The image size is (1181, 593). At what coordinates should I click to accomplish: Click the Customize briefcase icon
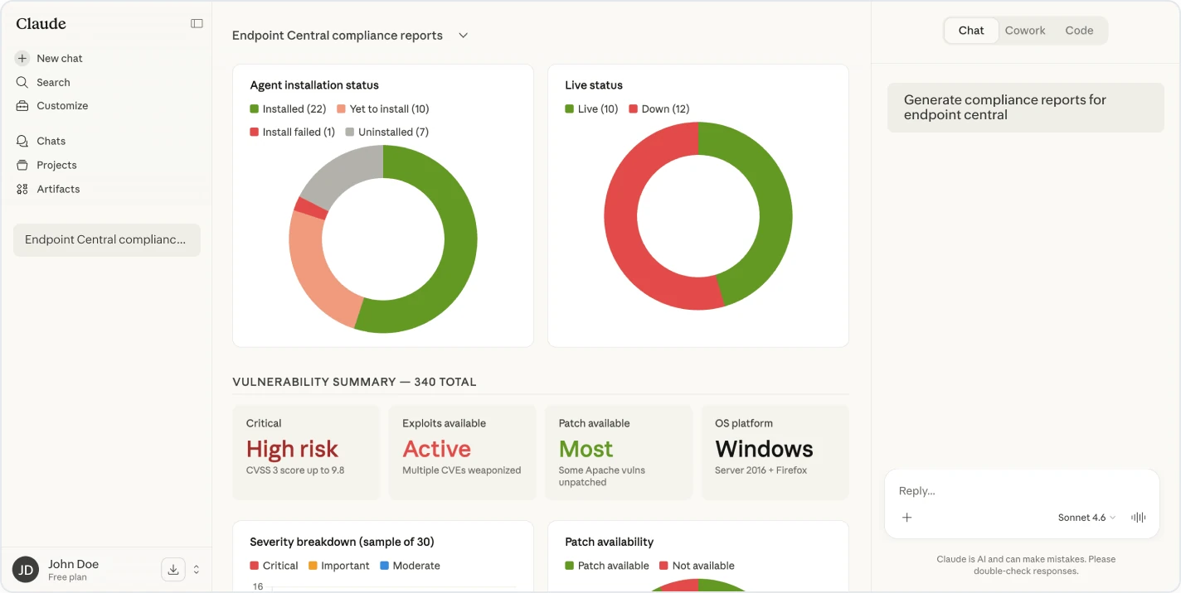[22, 106]
